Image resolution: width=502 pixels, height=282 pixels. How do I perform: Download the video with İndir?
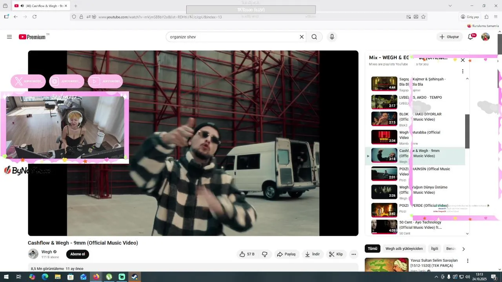pyautogui.click(x=313, y=254)
